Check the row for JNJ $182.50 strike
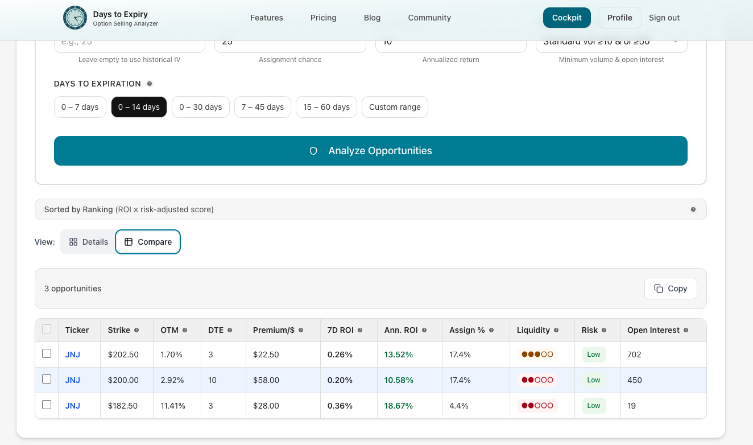Screen dimensions: 753x445 click(x=46, y=404)
